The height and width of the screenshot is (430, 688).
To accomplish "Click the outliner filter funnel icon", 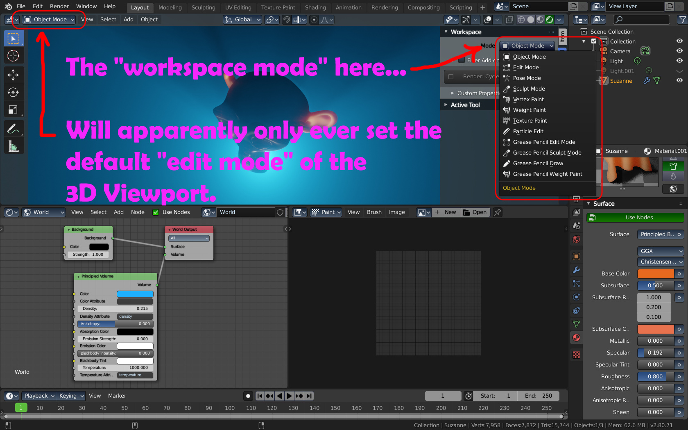I will point(682,20).
